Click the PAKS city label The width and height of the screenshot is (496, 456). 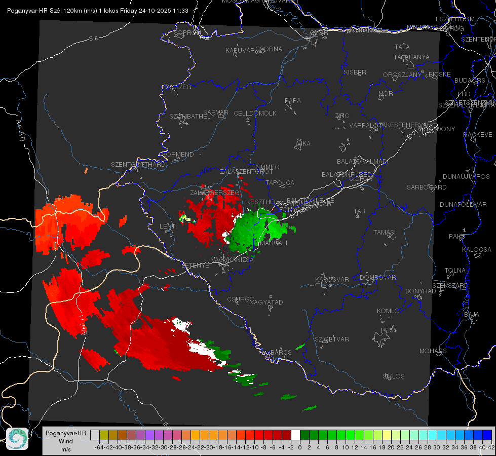457,237
